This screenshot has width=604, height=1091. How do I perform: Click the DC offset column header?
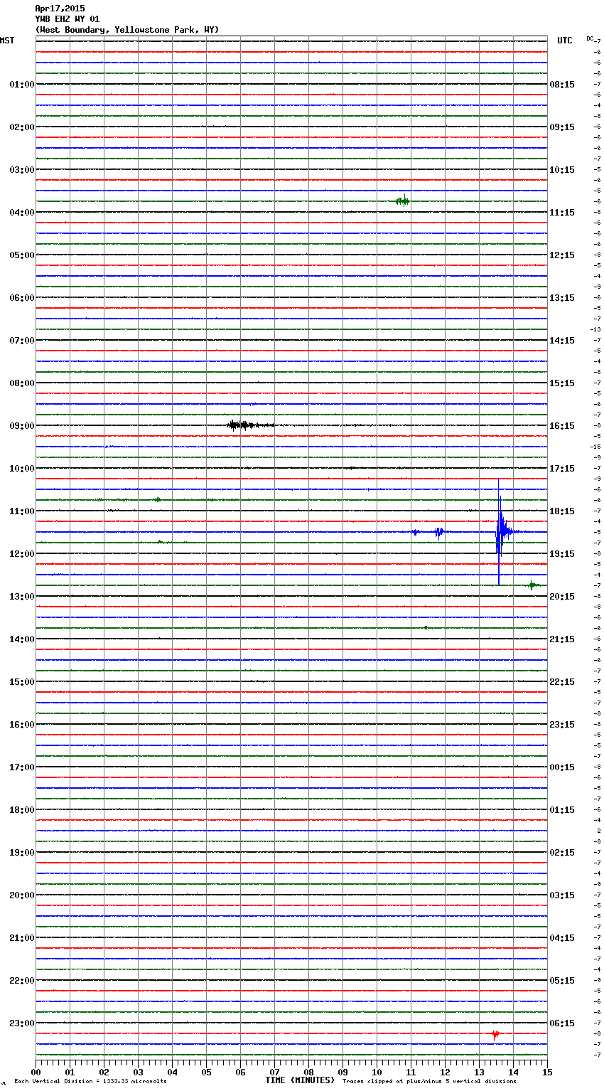[590, 38]
